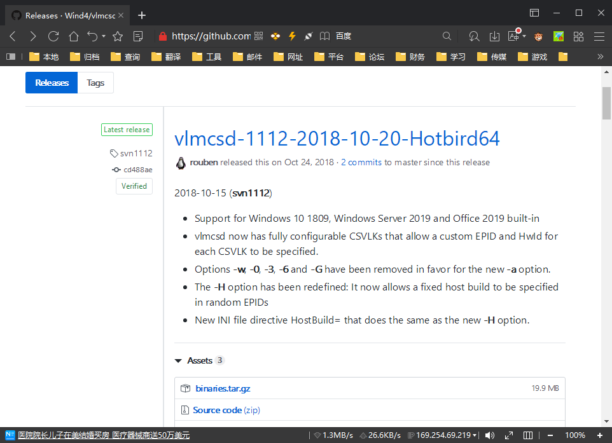612x443 pixels.
Task: Decrease zoom with the minus button
Action: [x=550, y=435]
